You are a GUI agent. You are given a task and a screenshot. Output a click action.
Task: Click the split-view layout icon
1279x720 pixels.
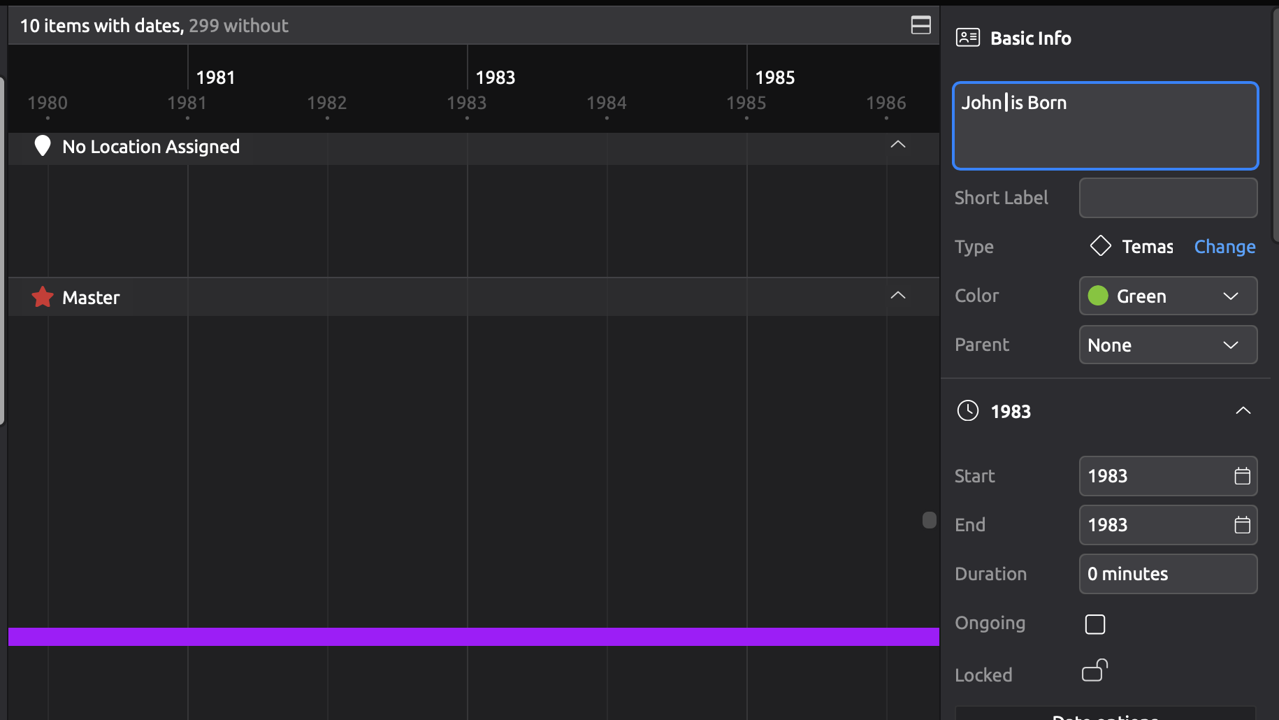[920, 25]
